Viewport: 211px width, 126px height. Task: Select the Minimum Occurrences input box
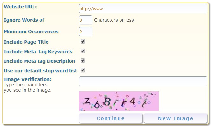coord(86,31)
